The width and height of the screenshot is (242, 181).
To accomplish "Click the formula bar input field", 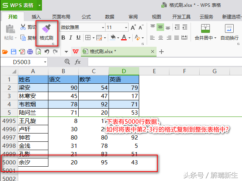I will 165,62.
